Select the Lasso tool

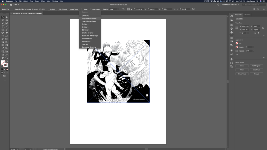pos(7,20)
